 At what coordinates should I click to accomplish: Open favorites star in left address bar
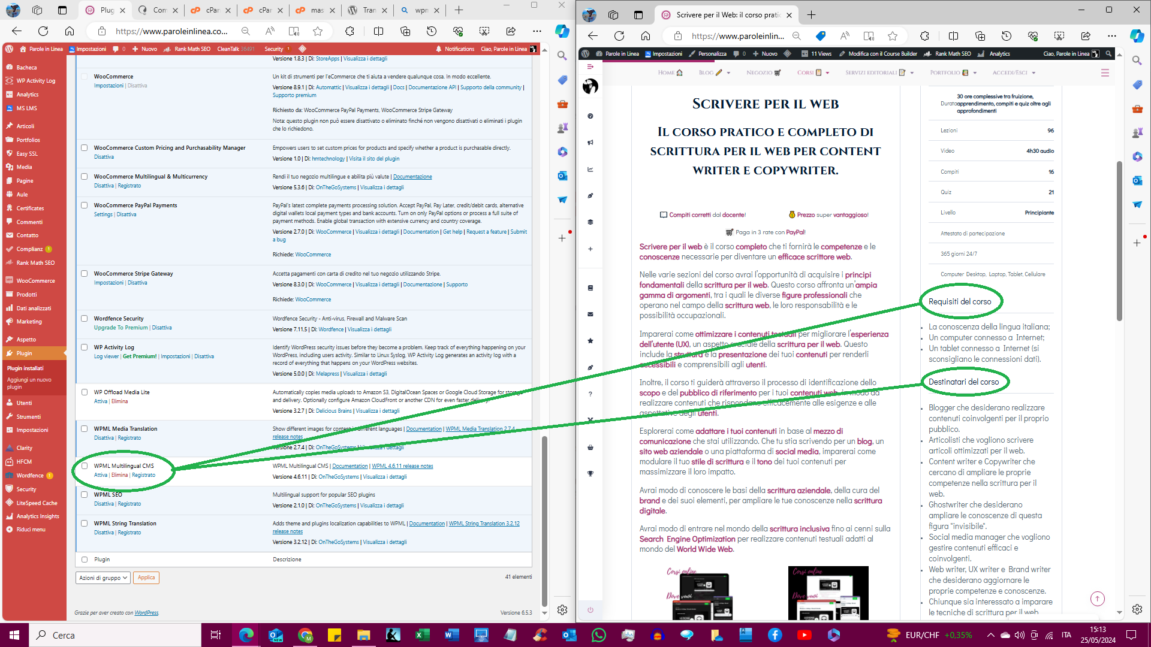pos(318,31)
